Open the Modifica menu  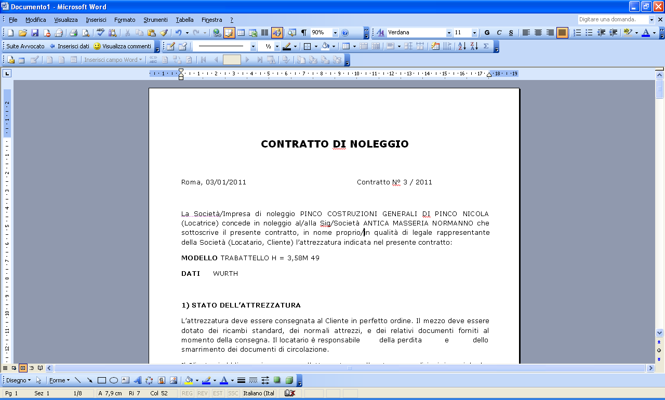coord(36,20)
